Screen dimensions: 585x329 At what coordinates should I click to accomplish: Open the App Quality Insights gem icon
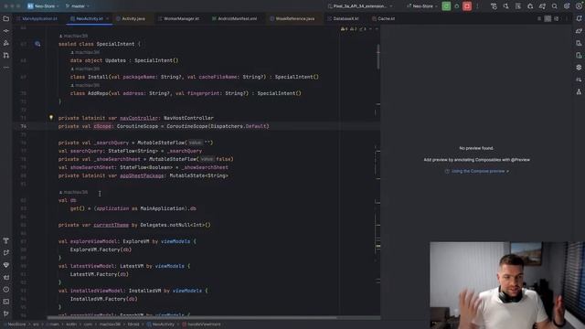point(6,265)
